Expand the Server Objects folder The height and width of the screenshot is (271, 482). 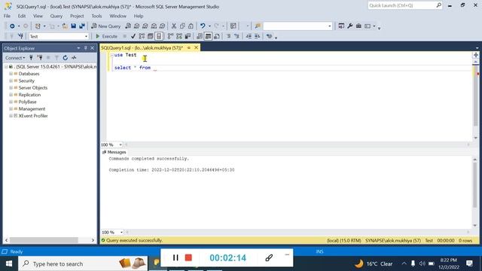click(11, 88)
